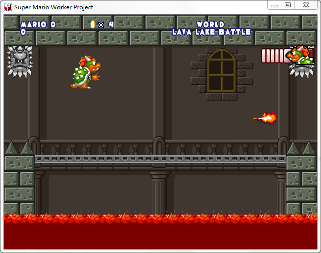Close the game window
321x253 pixels.
point(306,5)
